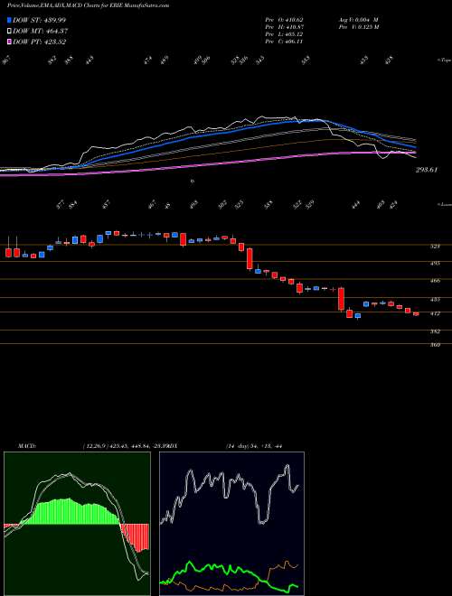Click the large red candlestick above the 412 level

pyautogui.click(x=342, y=299)
